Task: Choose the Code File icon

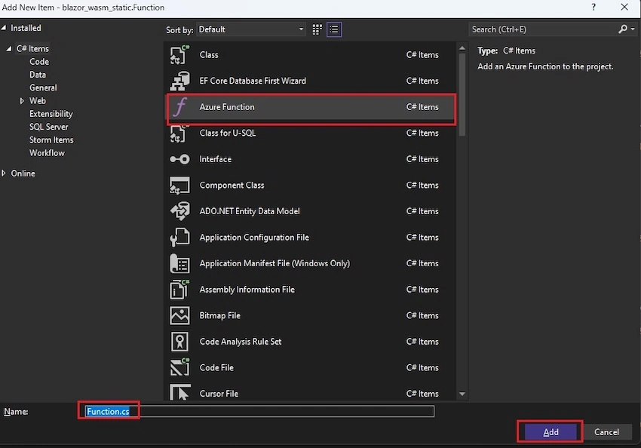Action: (179, 367)
